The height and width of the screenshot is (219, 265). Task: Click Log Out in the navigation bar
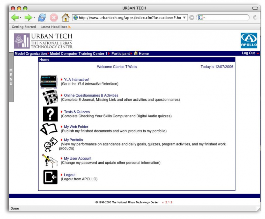coord(248,53)
